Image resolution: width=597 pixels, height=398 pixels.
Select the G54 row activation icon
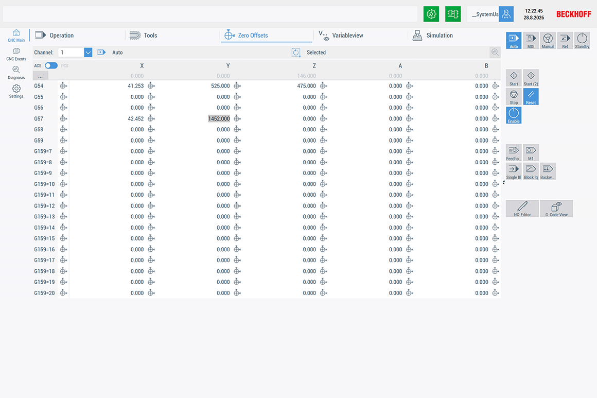[x=64, y=86]
